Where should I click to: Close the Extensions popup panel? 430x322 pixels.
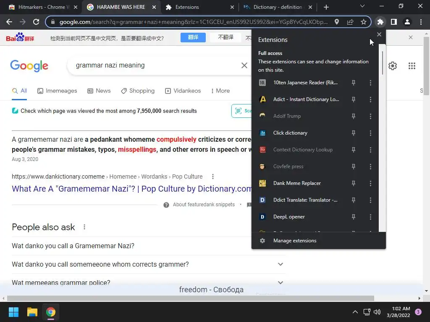pos(379,34)
